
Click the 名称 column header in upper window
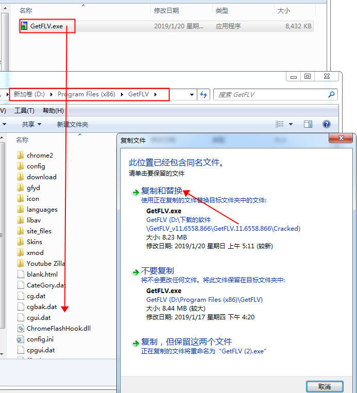[x=26, y=10]
